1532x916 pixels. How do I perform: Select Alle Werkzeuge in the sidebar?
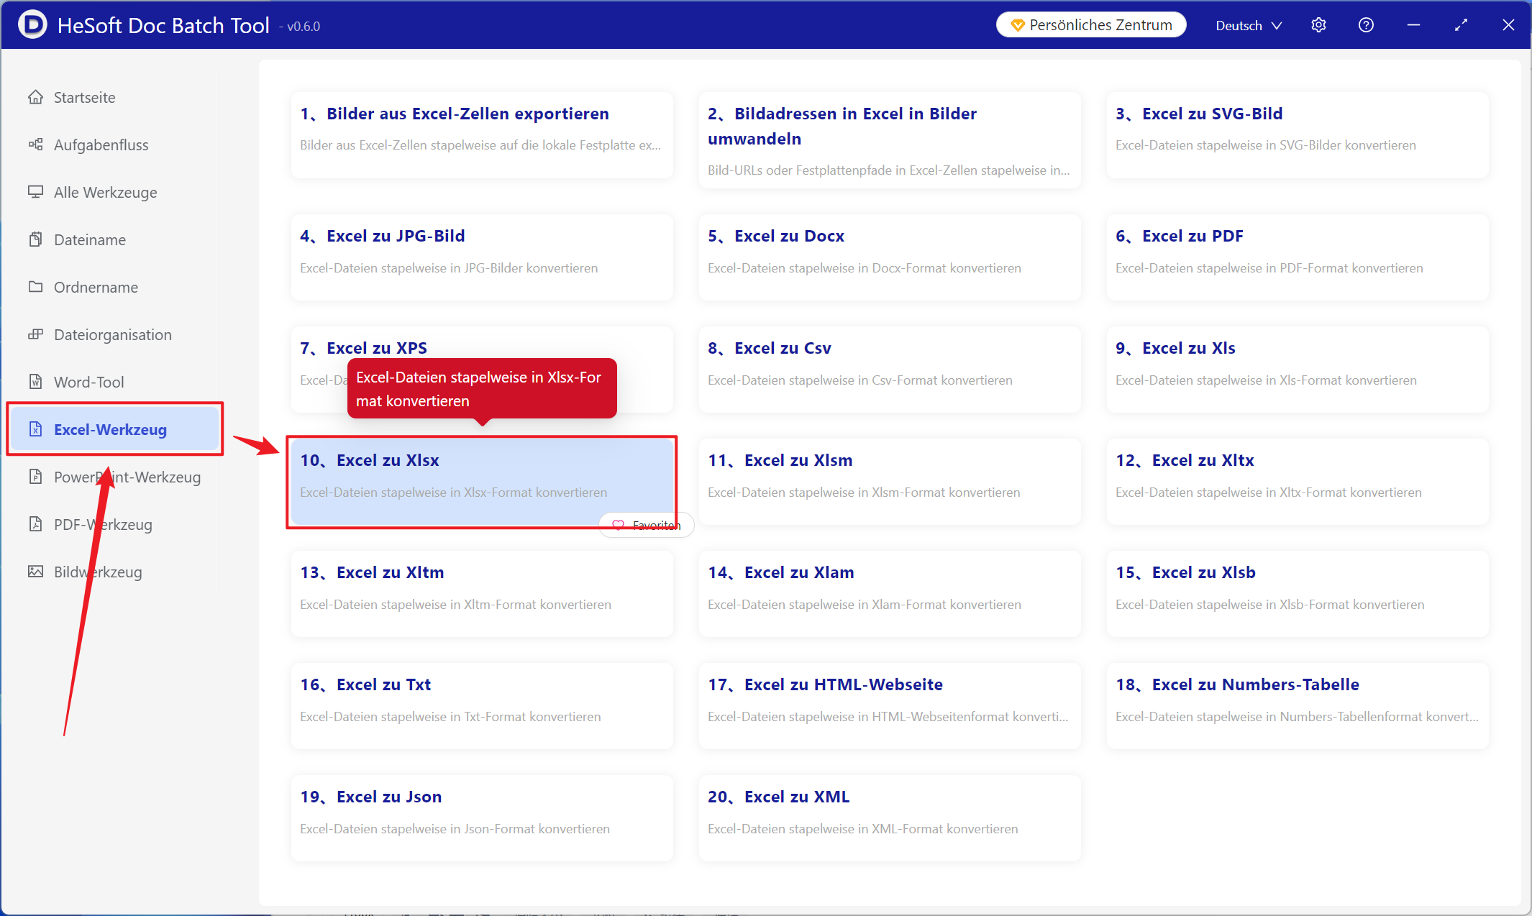pos(115,192)
